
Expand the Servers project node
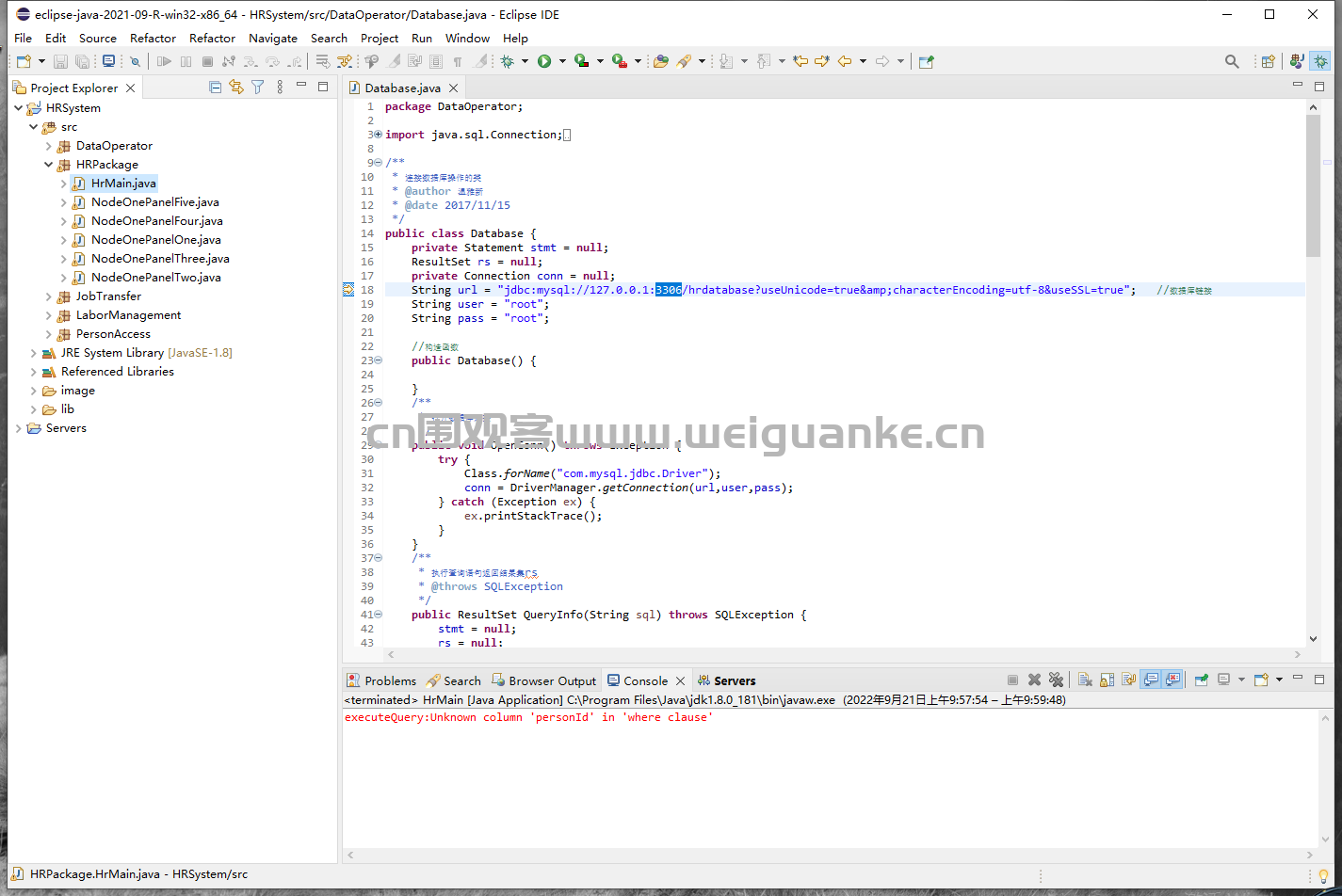[19, 428]
